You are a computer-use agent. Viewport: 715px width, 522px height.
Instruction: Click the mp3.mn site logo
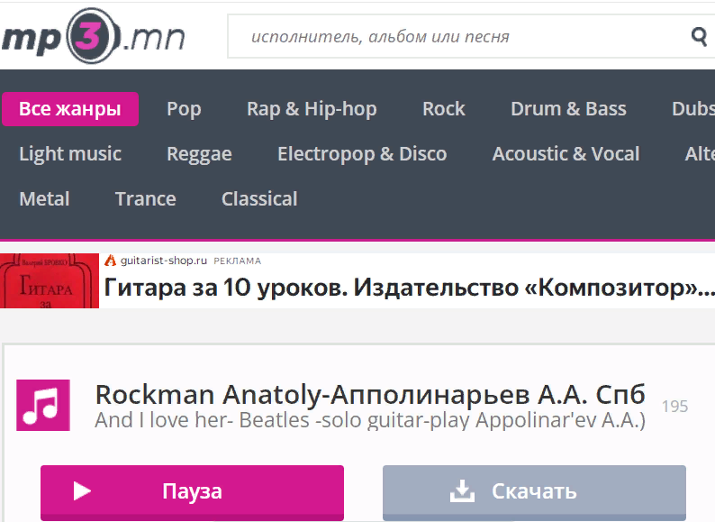(x=94, y=36)
